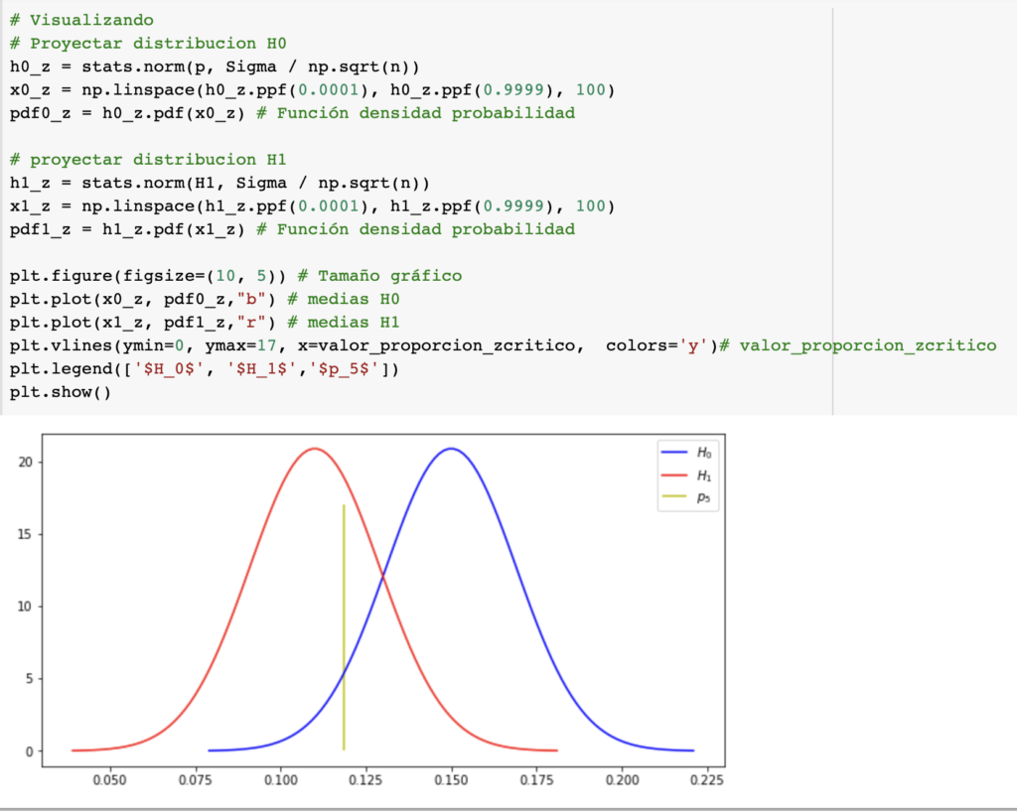Image resolution: width=1017 pixels, height=811 pixels.
Task: Click the 0.150 x-axis tick label
Action: pos(452,780)
